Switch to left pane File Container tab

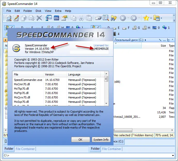click(x=25, y=149)
